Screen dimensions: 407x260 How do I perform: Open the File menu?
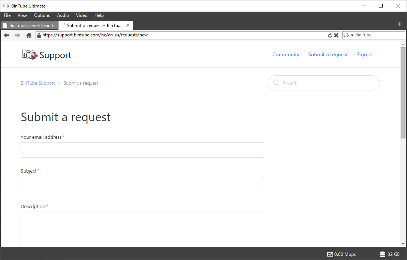pos(7,15)
